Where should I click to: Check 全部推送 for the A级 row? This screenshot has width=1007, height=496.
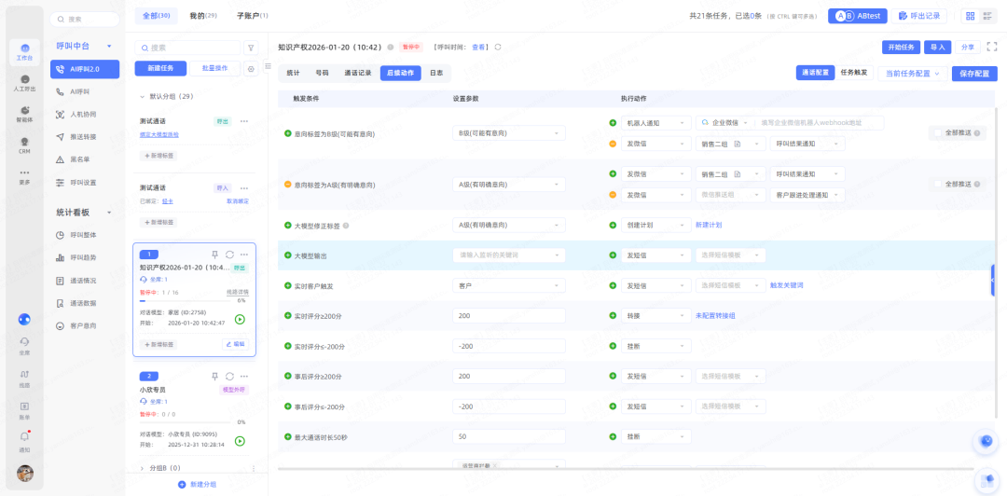935,184
